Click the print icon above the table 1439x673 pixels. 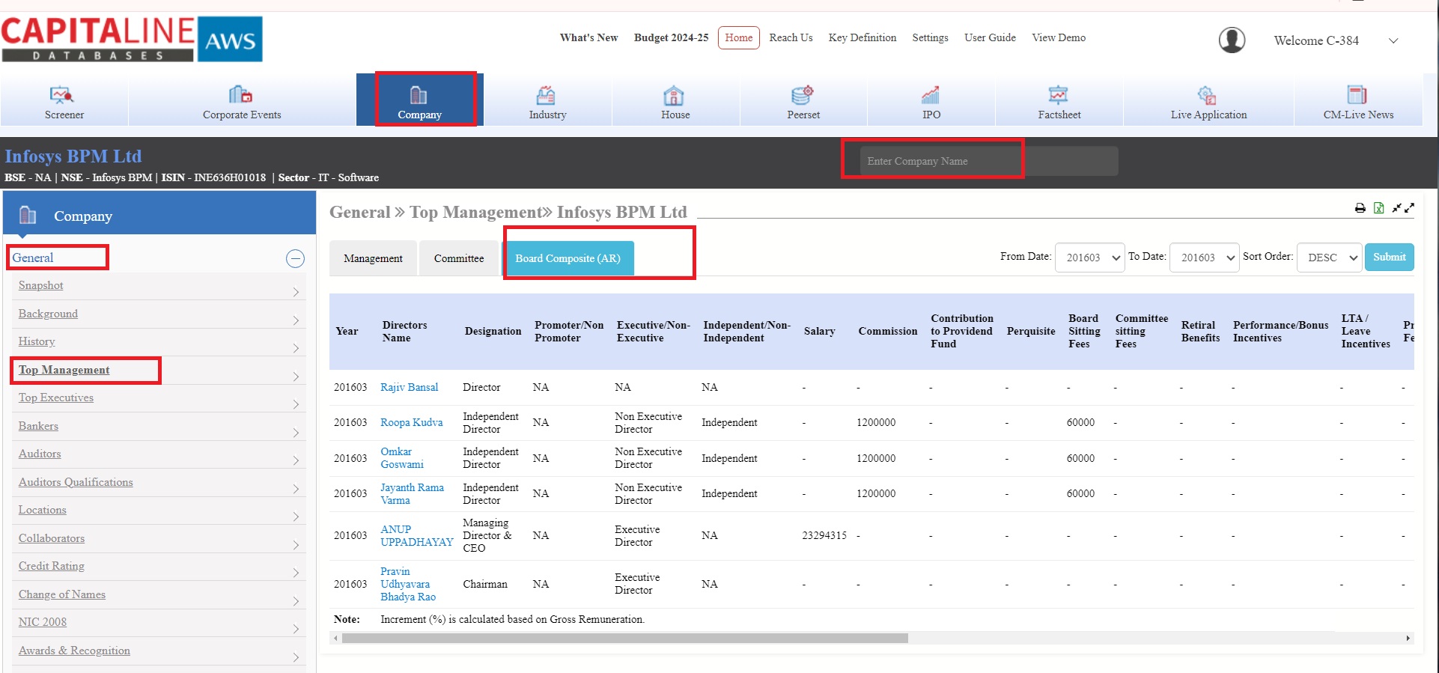[1360, 208]
